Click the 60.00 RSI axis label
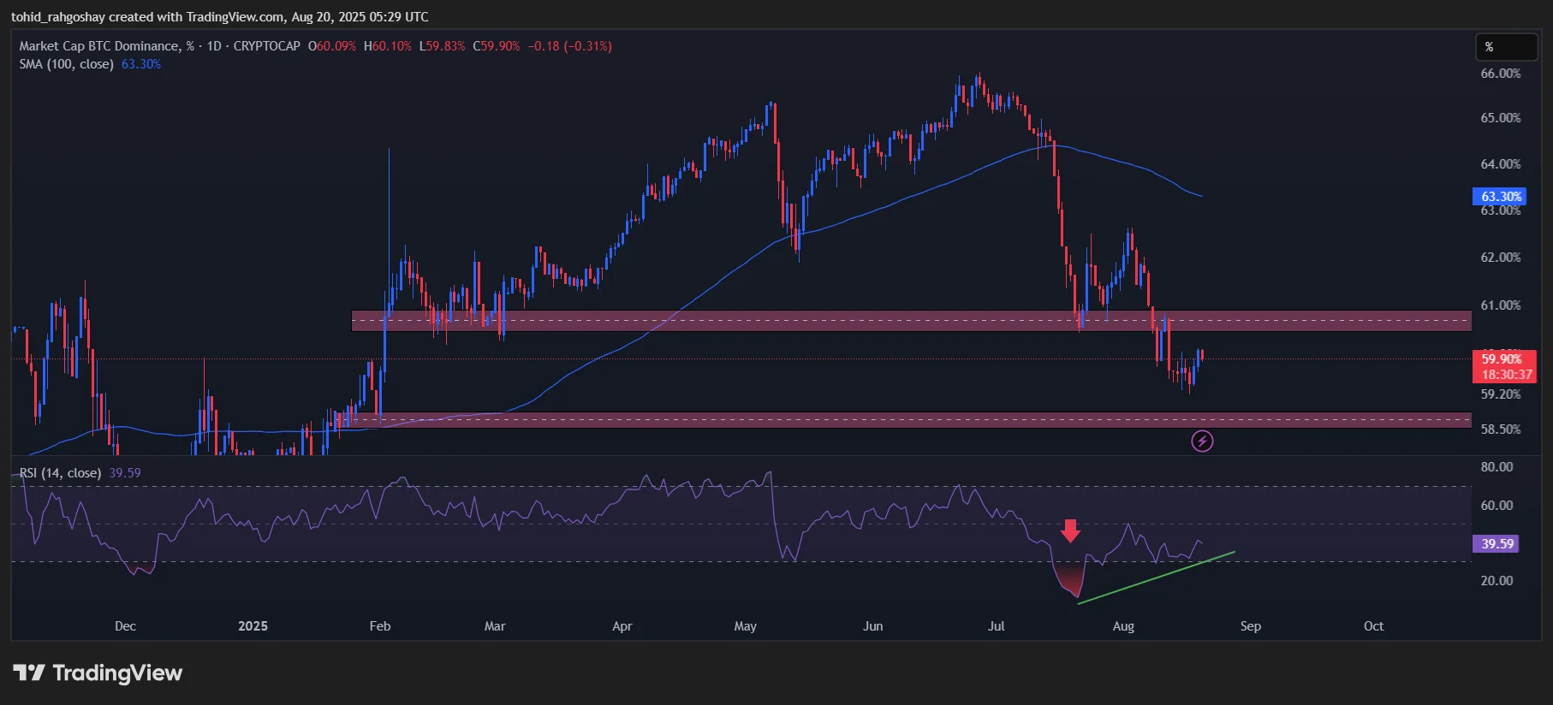The width and height of the screenshot is (1553, 705). [x=1497, y=506]
